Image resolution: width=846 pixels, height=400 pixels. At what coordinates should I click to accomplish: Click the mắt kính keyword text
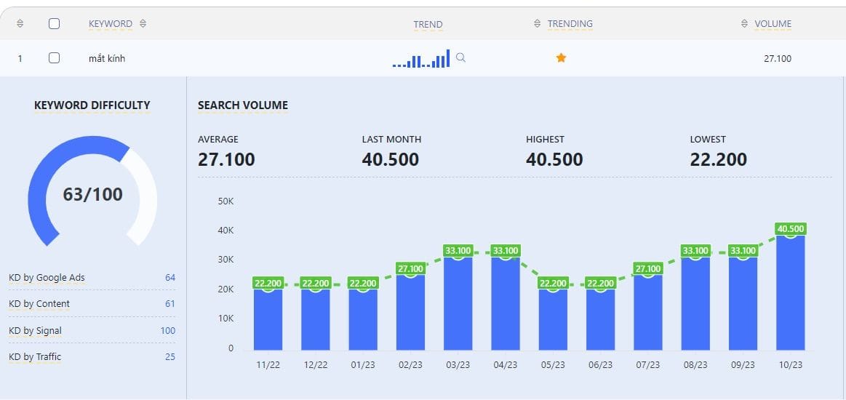tap(107, 58)
